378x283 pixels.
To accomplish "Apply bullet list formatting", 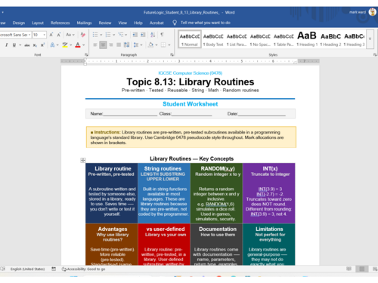I will pos(95,35).
